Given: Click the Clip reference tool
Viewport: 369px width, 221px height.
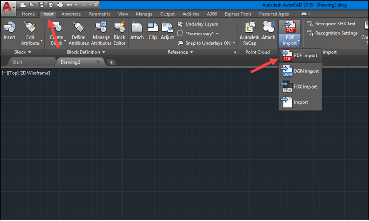Looking at the screenshot, I should [x=152, y=31].
